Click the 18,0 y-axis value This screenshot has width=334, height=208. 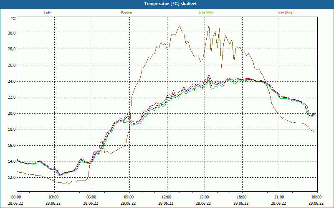tap(12, 129)
